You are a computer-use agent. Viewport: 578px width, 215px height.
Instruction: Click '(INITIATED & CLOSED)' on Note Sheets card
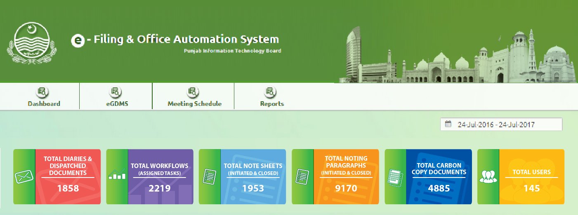pos(253,173)
